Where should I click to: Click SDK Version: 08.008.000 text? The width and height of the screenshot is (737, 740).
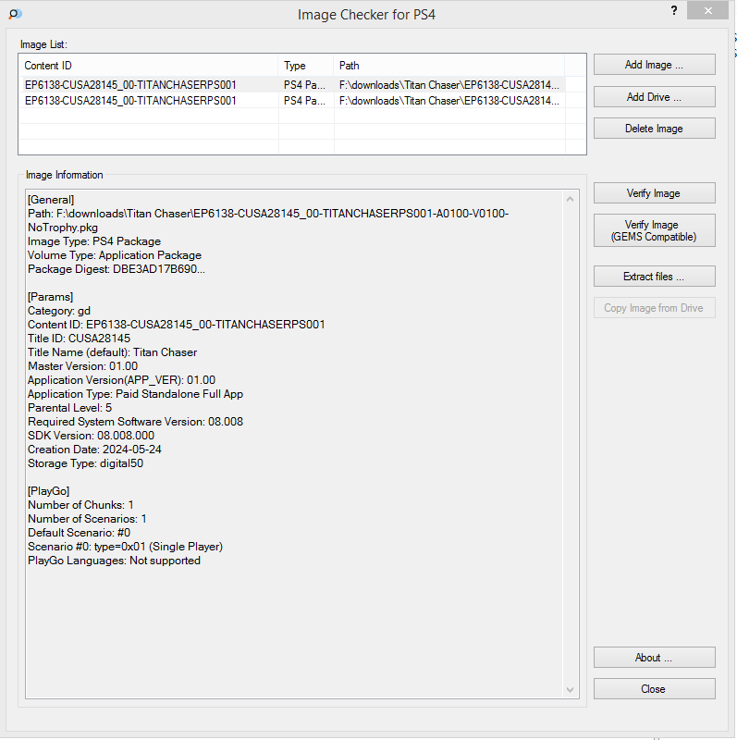click(x=91, y=436)
